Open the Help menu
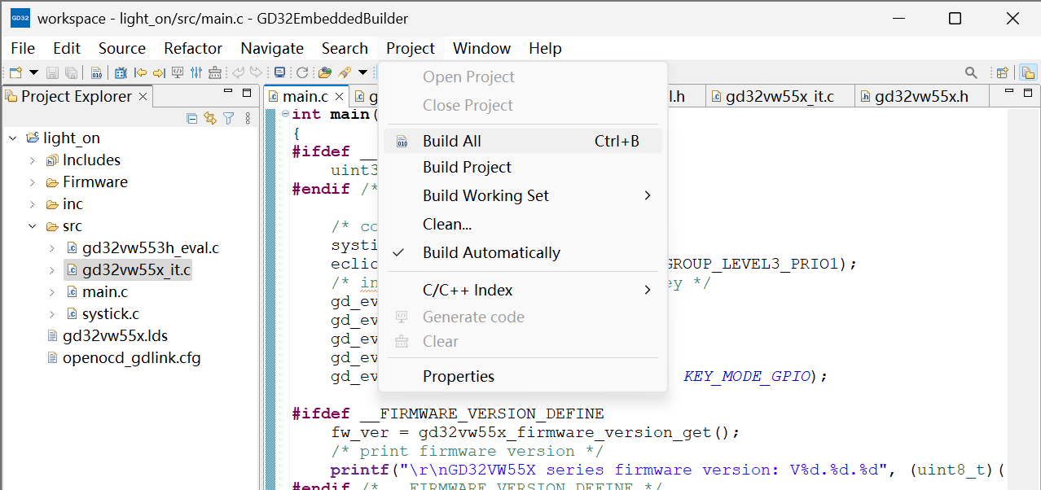Screen dimensions: 1041x490 coord(545,48)
